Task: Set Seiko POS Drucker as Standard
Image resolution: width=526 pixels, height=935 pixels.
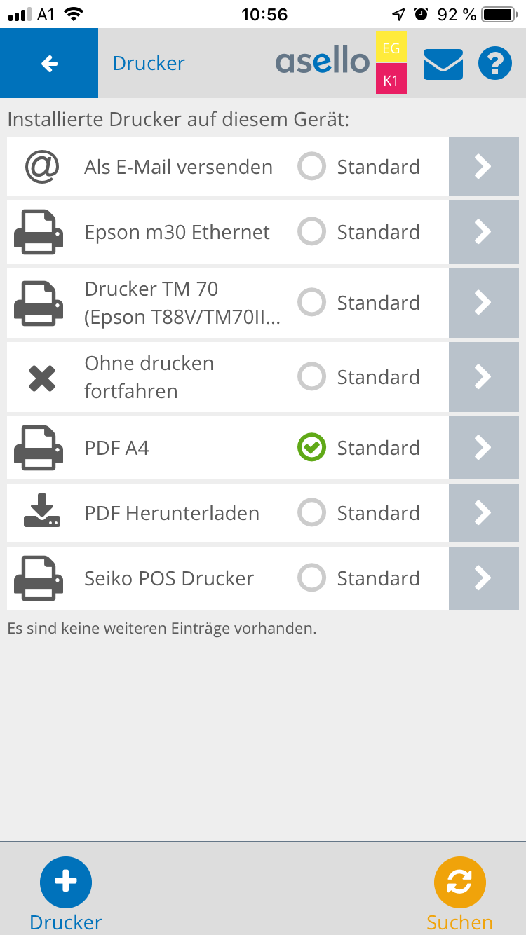Action: click(311, 578)
